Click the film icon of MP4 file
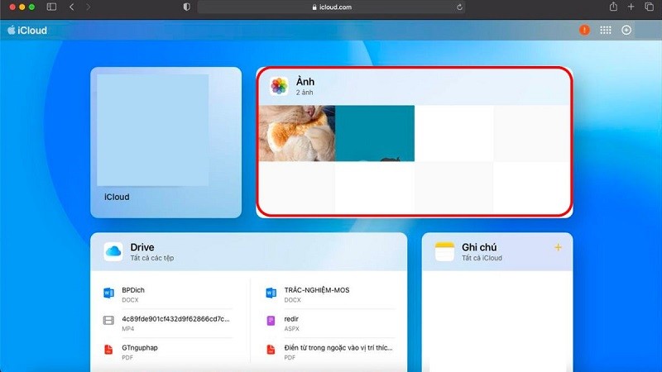This screenshot has height=372, width=662. [108, 321]
